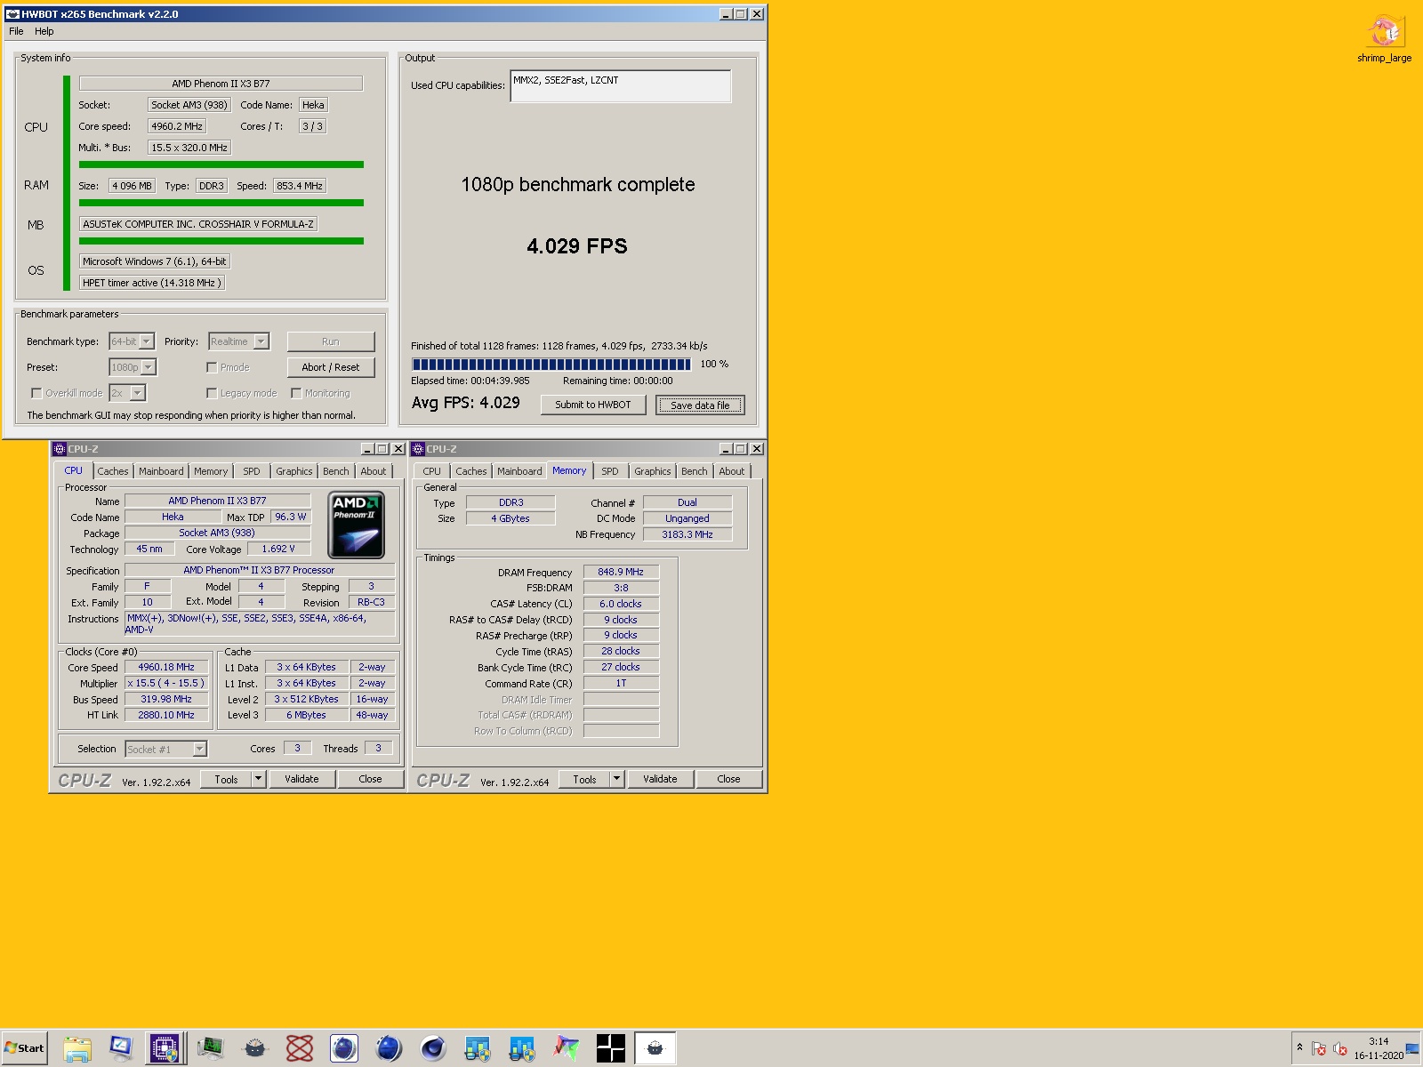Open the colorful polygon taskbar icon
This screenshot has height=1067, width=1423.
[x=567, y=1048]
